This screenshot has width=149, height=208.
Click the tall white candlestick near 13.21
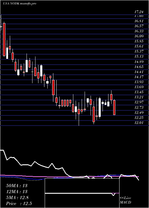(x=100, y=108)
